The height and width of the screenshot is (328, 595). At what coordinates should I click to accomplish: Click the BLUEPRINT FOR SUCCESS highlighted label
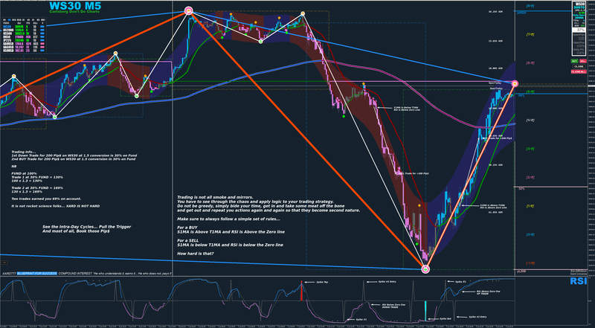tap(36, 274)
